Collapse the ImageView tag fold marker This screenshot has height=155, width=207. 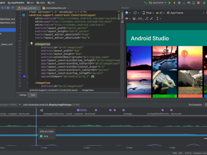point(28,44)
